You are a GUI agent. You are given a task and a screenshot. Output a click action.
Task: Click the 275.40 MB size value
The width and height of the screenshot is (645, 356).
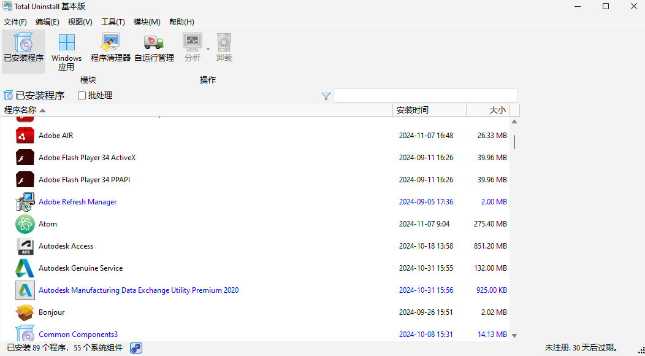[490, 224]
